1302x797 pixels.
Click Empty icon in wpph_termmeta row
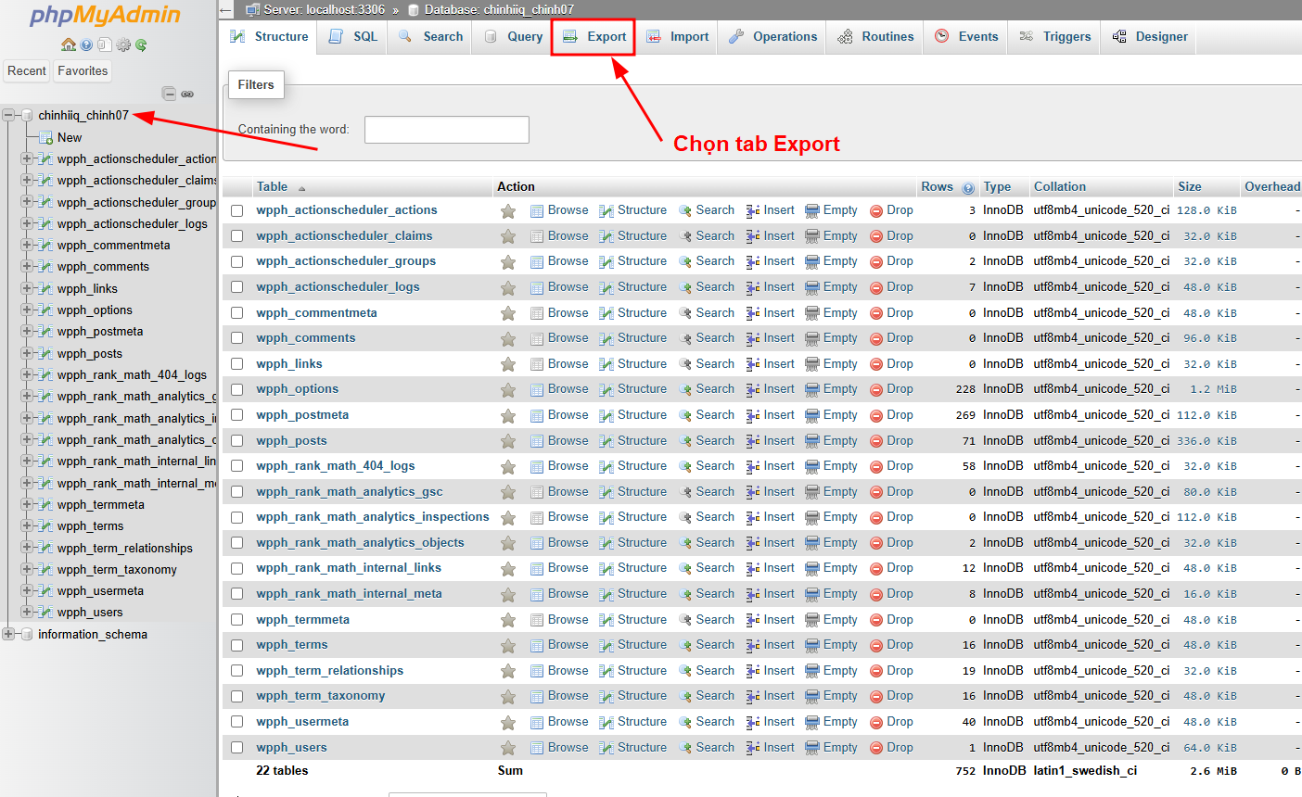coord(812,620)
